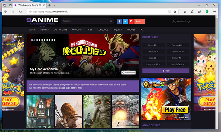Click the site info icon beside Not secure
The height and width of the screenshot is (132, 221).
[x=30, y=12]
